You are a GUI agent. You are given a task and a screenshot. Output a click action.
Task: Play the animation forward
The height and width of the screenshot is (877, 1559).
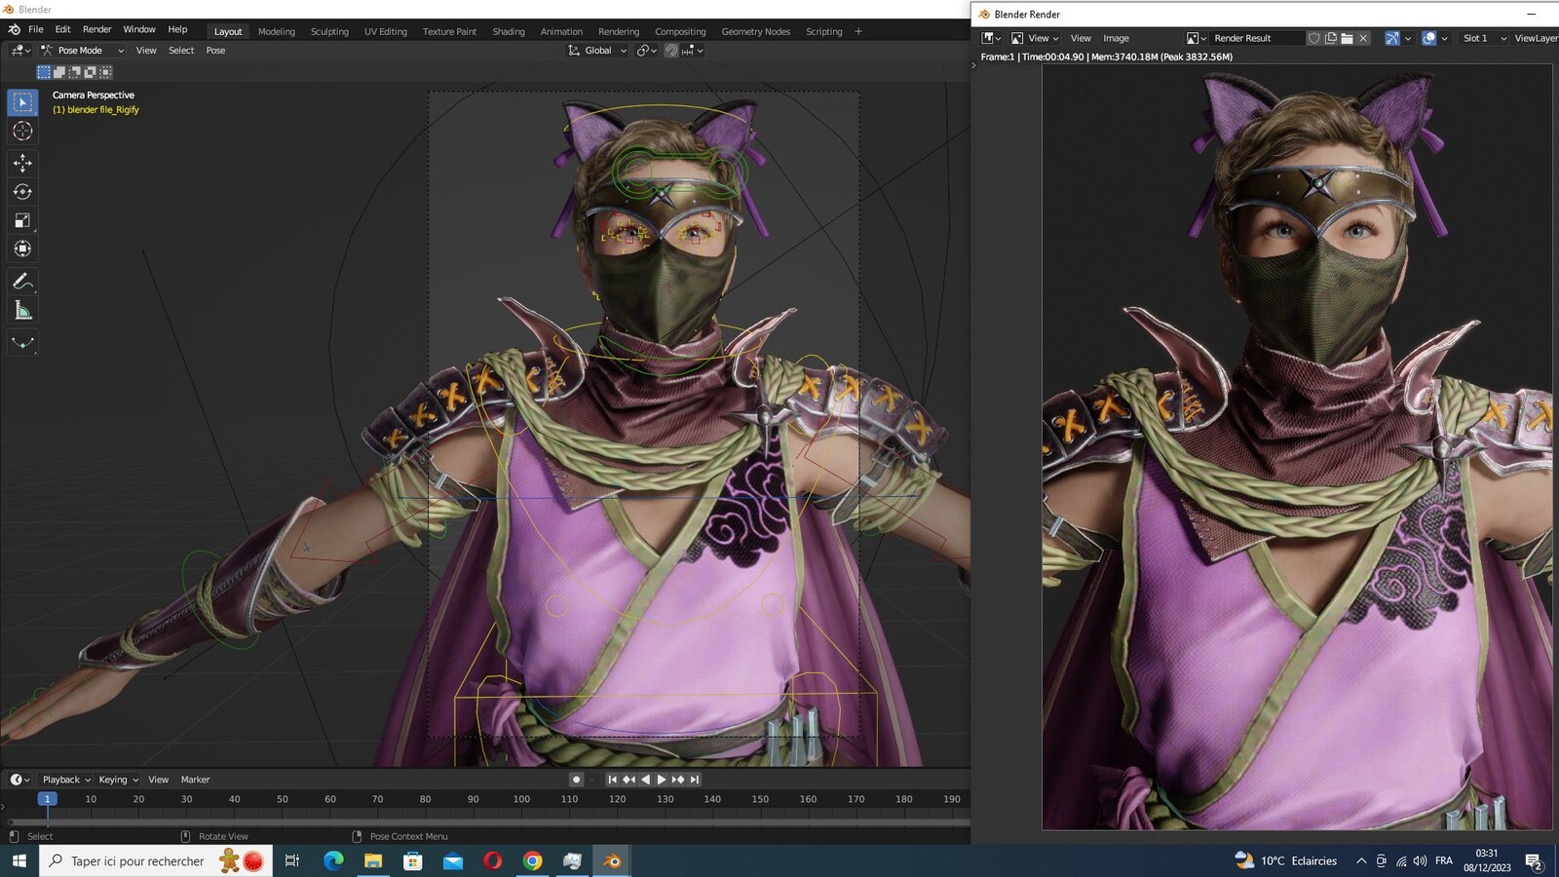click(662, 780)
